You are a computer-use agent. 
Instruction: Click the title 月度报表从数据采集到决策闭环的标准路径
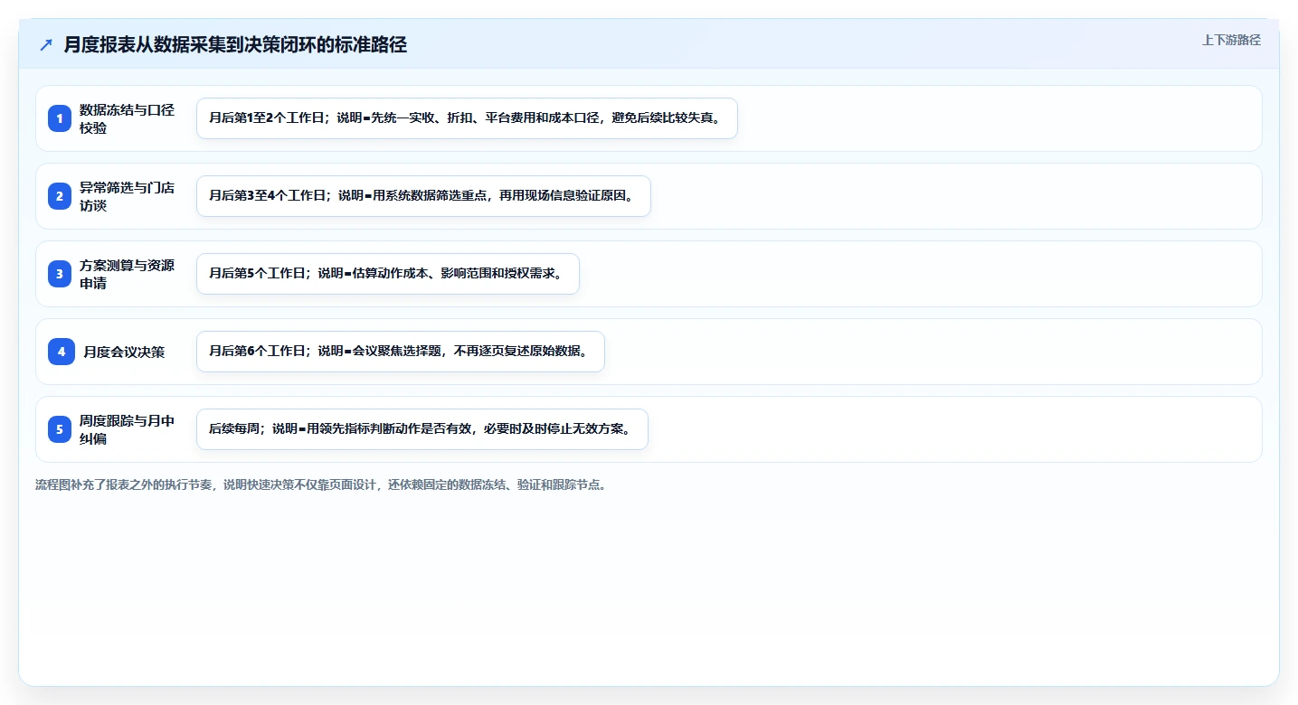click(235, 45)
